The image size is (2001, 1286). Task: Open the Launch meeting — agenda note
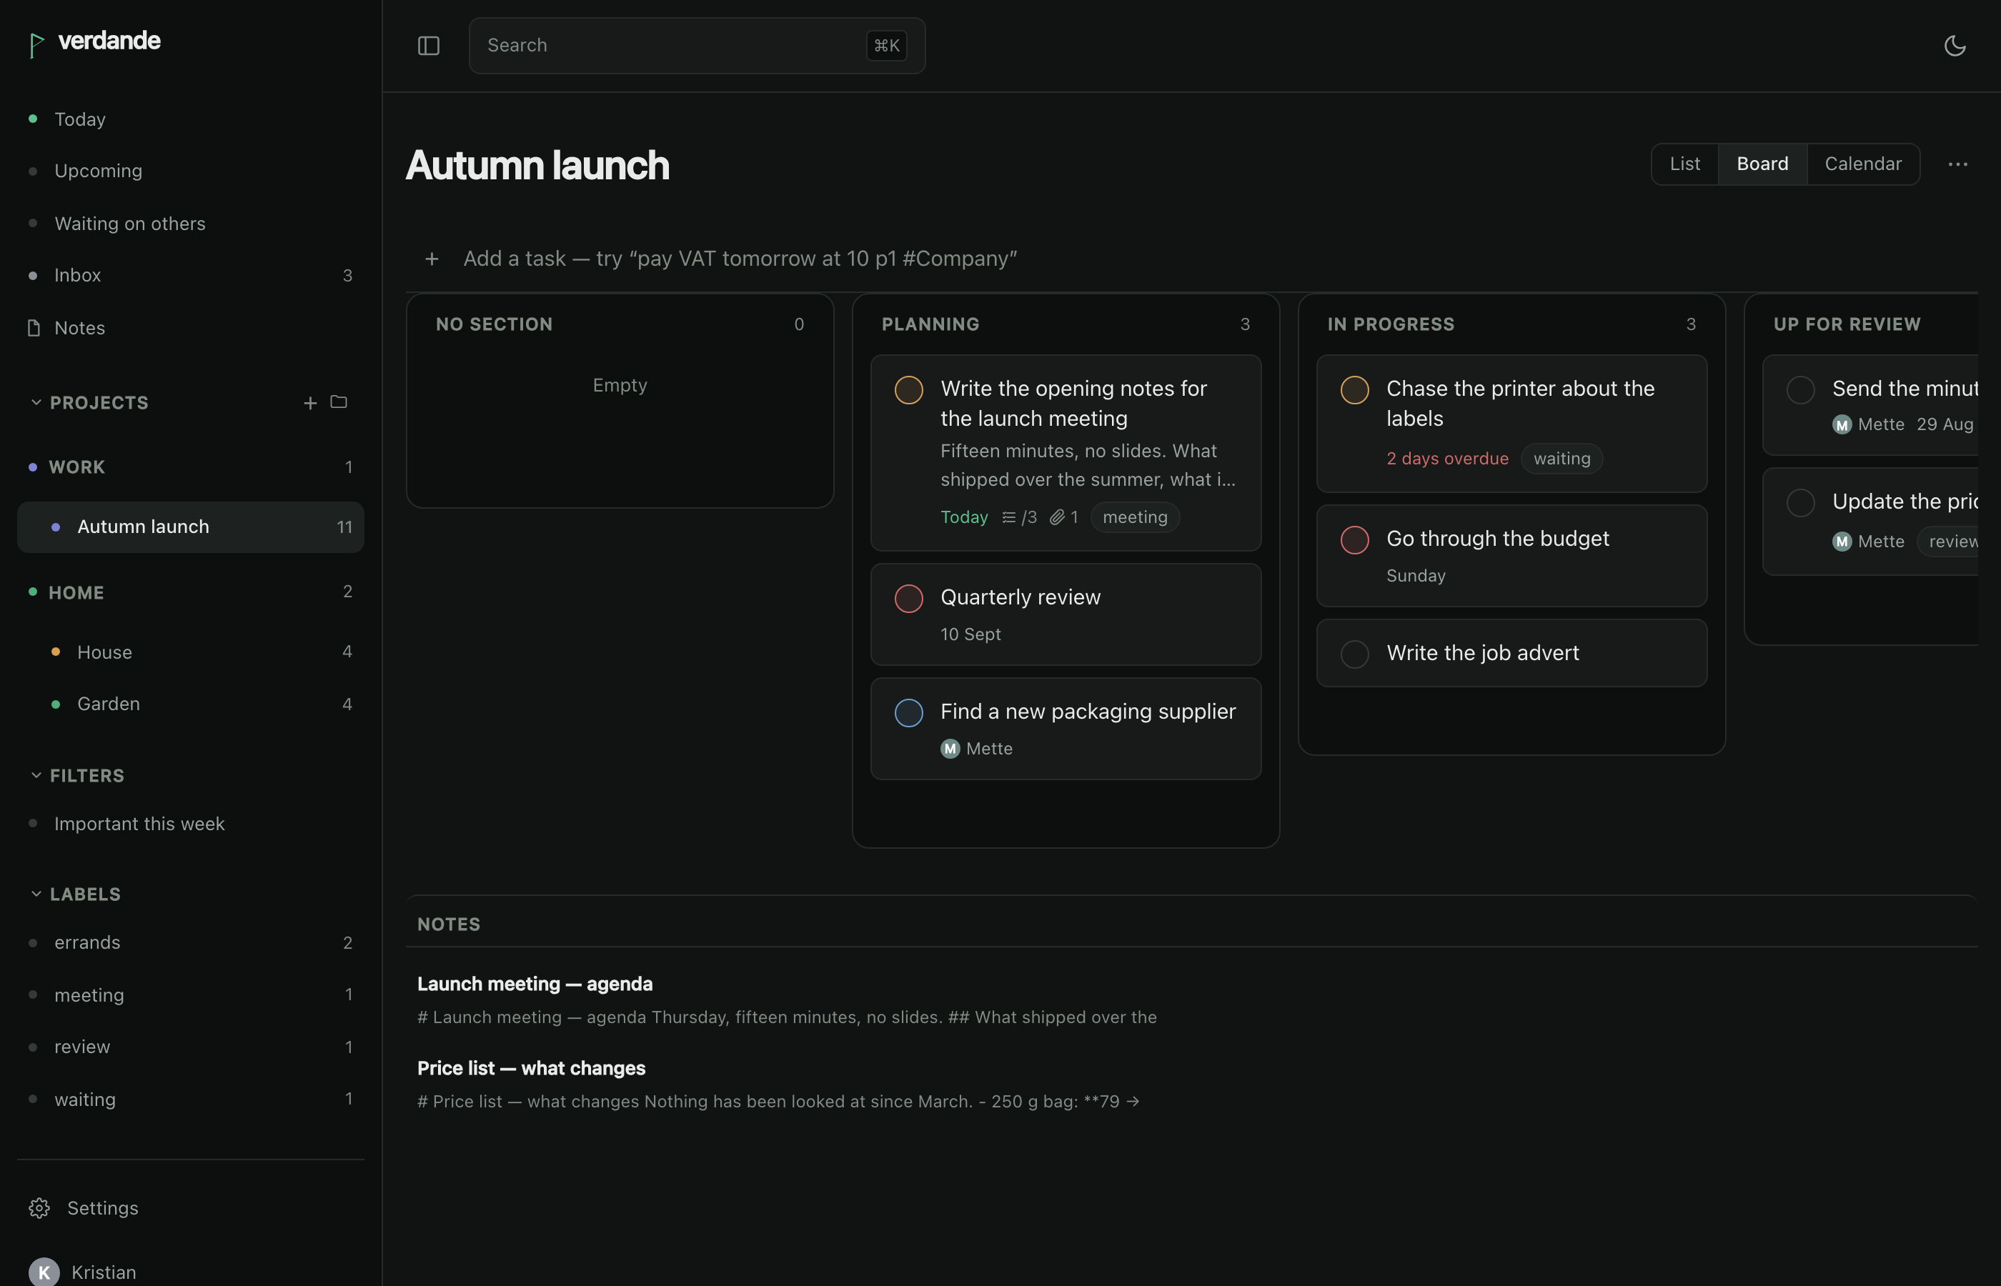tap(535, 984)
